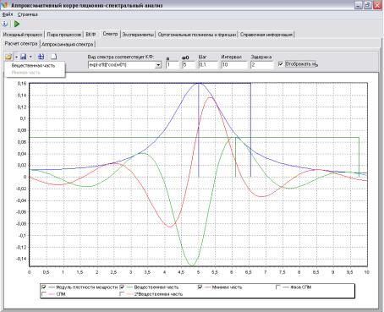This screenshot has width=384, height=312.
Task: Click the blank page icon
Action: point(53,57)
